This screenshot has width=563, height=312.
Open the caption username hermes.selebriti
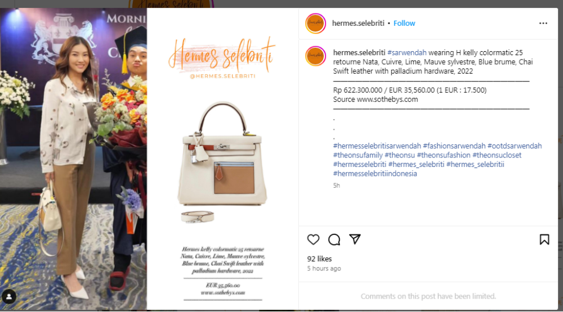[359, 53]
